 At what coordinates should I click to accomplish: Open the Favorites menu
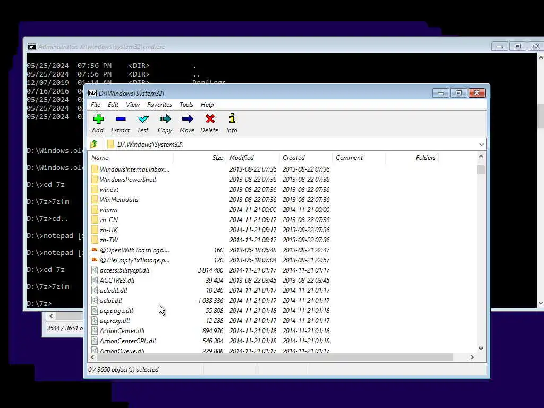[x=159, y=105]
